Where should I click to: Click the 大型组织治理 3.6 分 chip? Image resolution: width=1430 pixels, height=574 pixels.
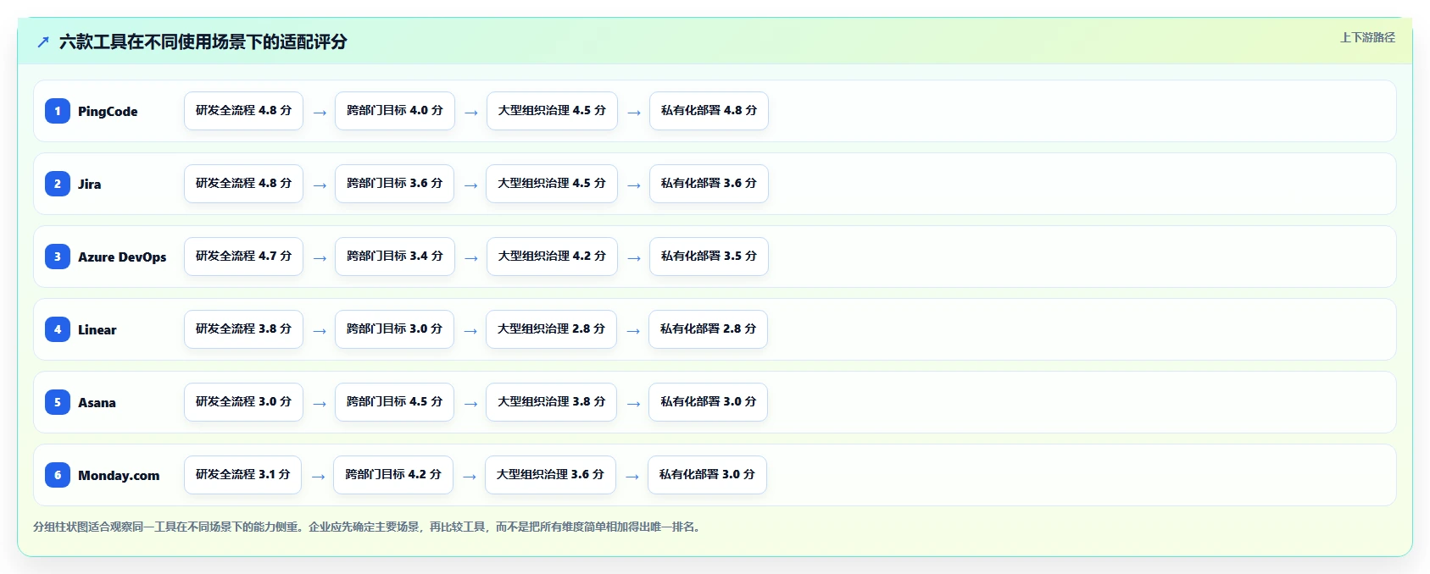tap(550, 475)
